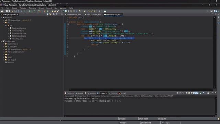Image resolution: width=220 pixels, height=124 pixels.
Task: Open the Run button dropdown arrow
Action: pos(32,11)
